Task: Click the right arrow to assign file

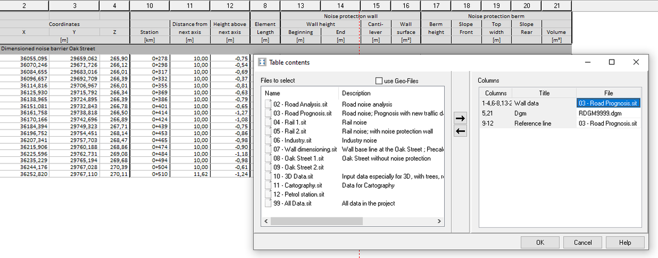Action: pos(461,118)
